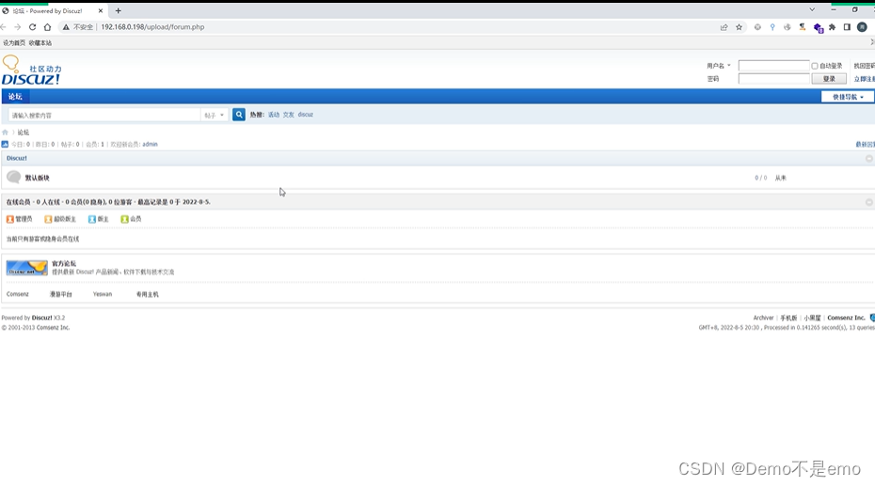The height and width of the screenshot is (486, 875).
Task: Open the Discuz! category heading link
Action: click(x=17, y=158)
